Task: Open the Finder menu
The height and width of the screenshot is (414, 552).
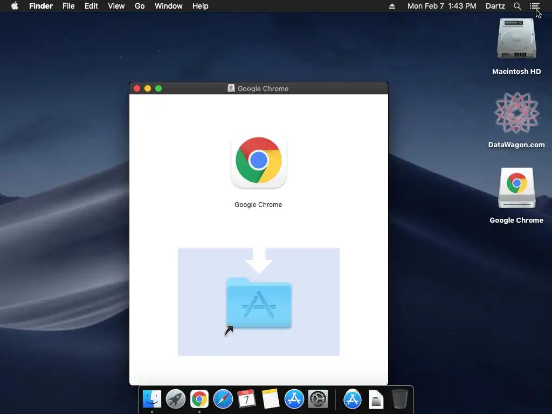Action: click(41, 6)
